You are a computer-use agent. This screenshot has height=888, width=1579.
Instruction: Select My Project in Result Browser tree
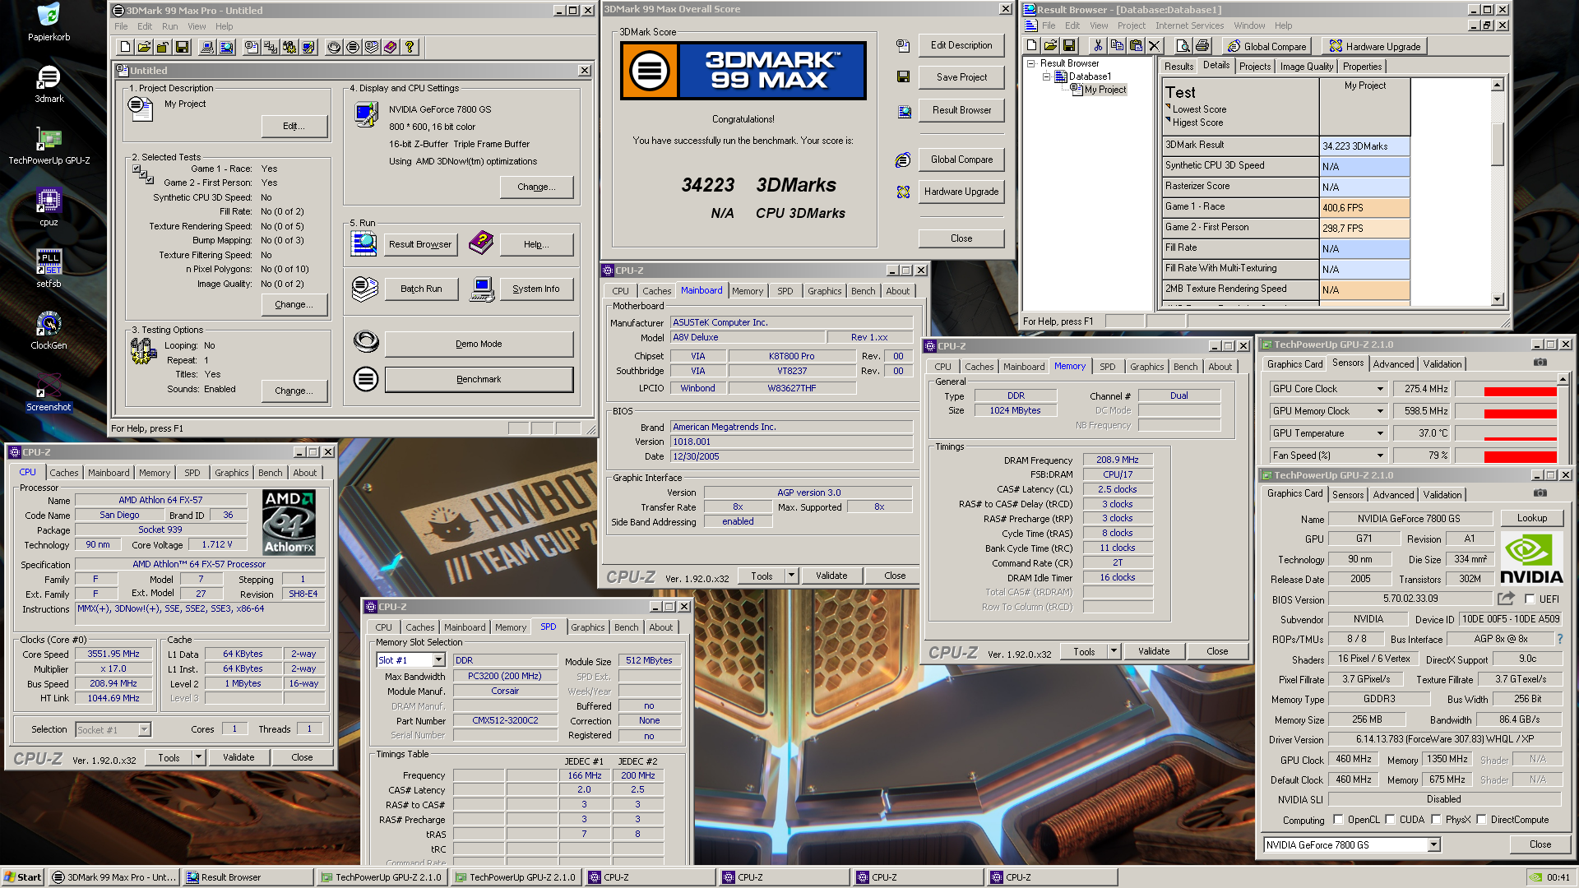point(1104,90)
